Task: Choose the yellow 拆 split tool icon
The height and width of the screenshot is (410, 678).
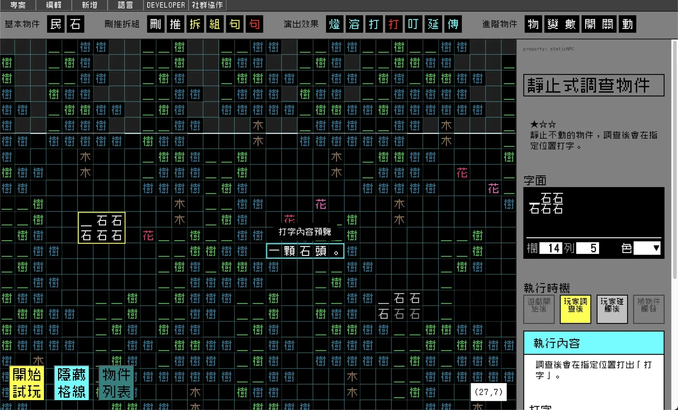Action: click(195, 24)
